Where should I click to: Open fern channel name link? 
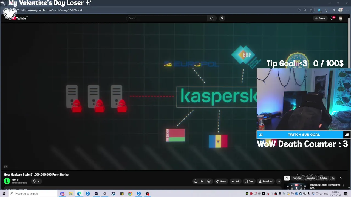click(x=14, y=180)
